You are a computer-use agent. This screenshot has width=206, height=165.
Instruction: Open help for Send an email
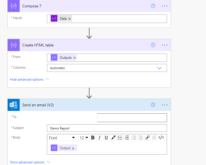point(153,105)
